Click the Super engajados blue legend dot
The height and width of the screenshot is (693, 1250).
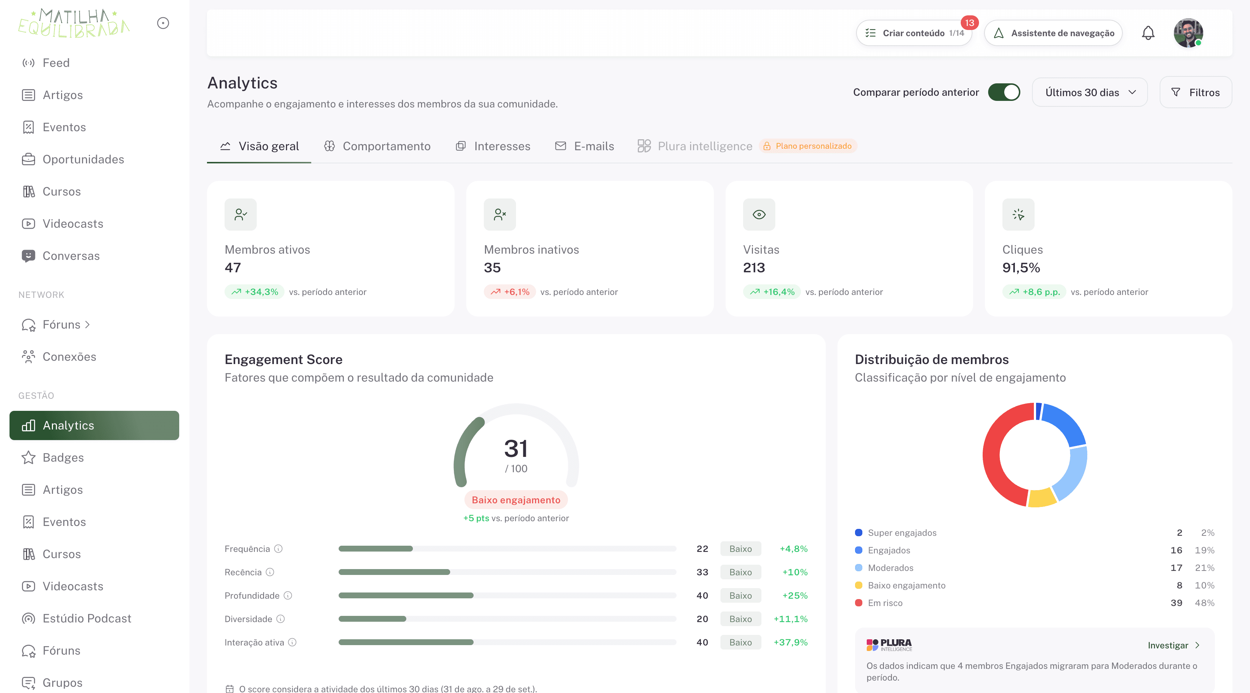(x=858, y=533)
